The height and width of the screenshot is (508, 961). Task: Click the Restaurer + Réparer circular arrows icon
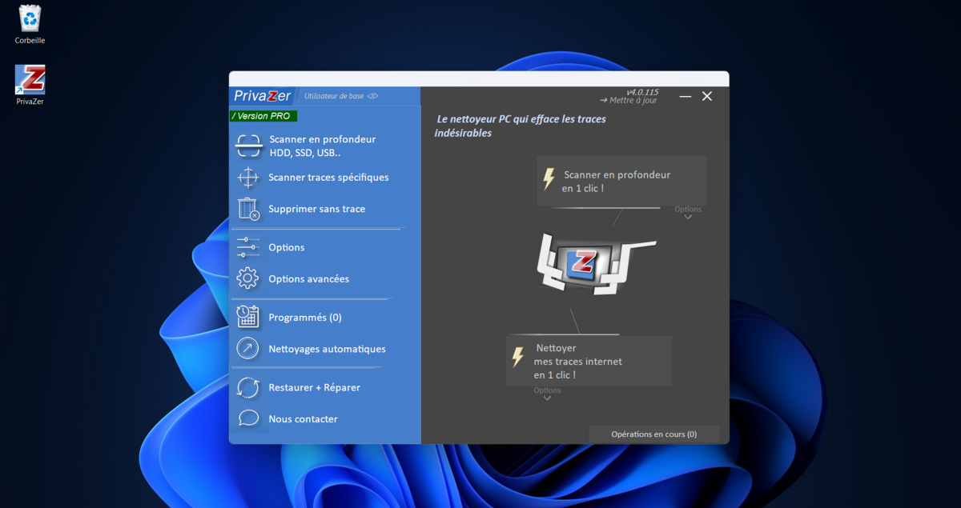[x=249, y=387]
